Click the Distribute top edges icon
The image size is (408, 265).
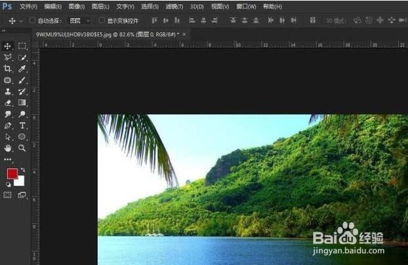click(x=233, y=20)
